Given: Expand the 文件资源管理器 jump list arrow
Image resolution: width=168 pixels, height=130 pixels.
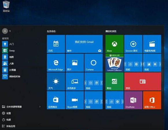Looking at the screenshot, I should (x=40, y=107).
